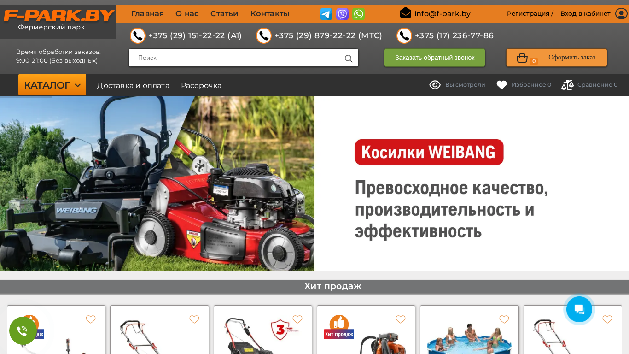This screenshot has width=629, height=354.
Task: Click the search magnifier icon
Action: pos(349,59)
